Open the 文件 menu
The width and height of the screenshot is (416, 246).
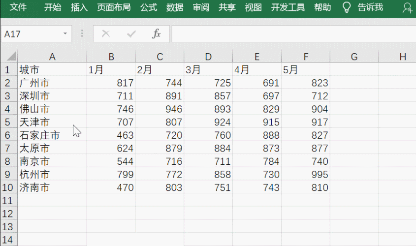(18, 7)
